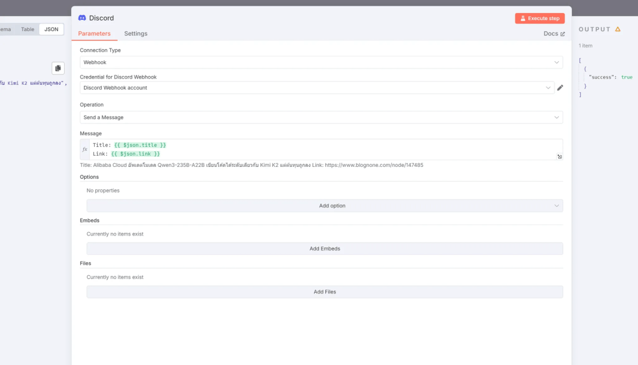Switch to the JSON view tab
The height and width of the screenshot is (365, 638).
[51, 29]
